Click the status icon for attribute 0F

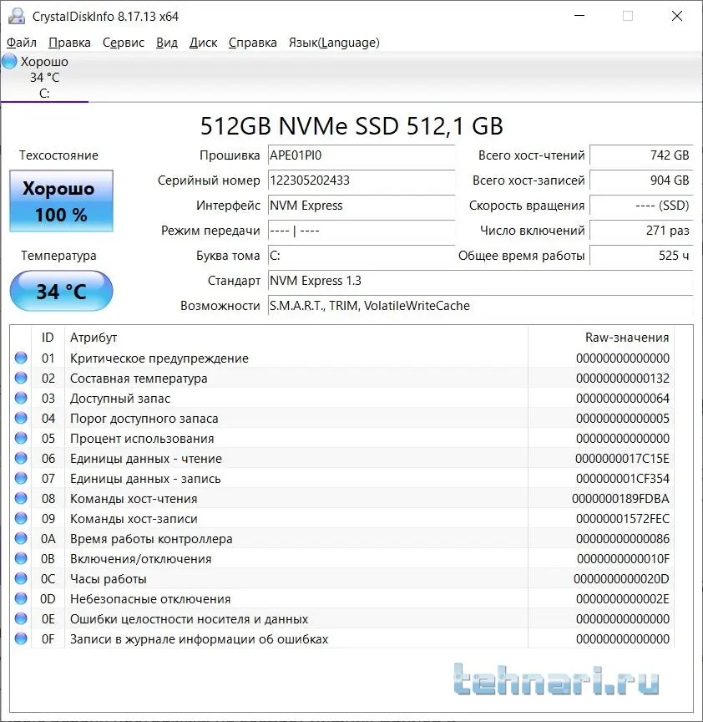21,638
